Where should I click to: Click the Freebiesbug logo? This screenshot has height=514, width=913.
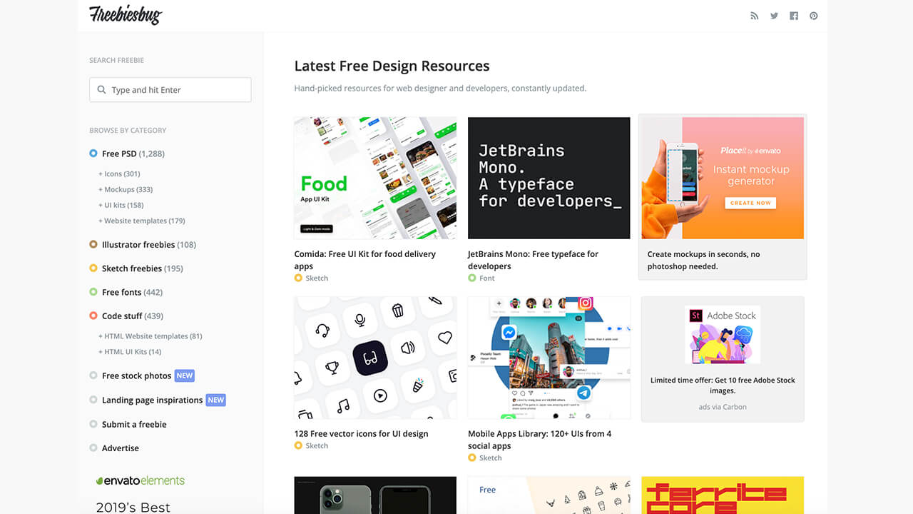(126, 15)
